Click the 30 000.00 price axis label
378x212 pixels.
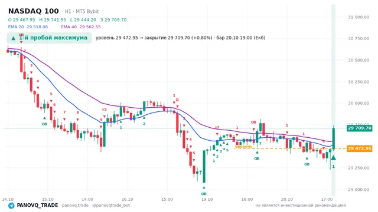359,103
